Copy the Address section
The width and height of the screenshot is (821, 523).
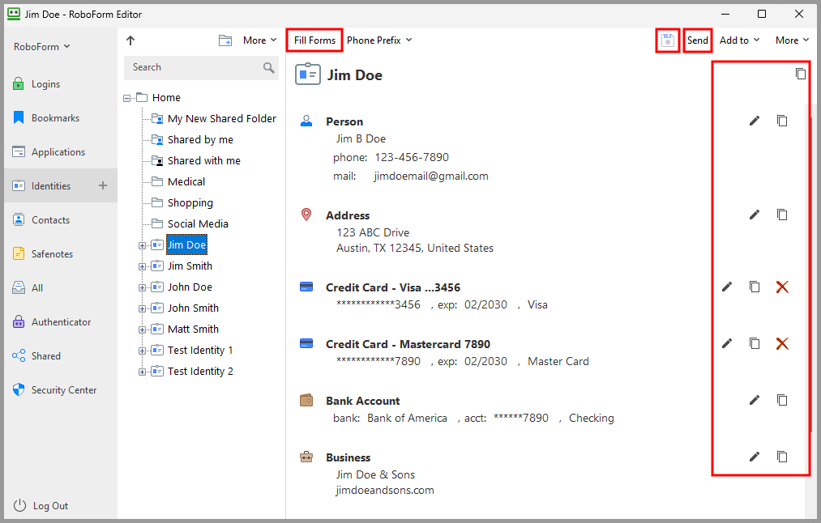coord(782,215)
